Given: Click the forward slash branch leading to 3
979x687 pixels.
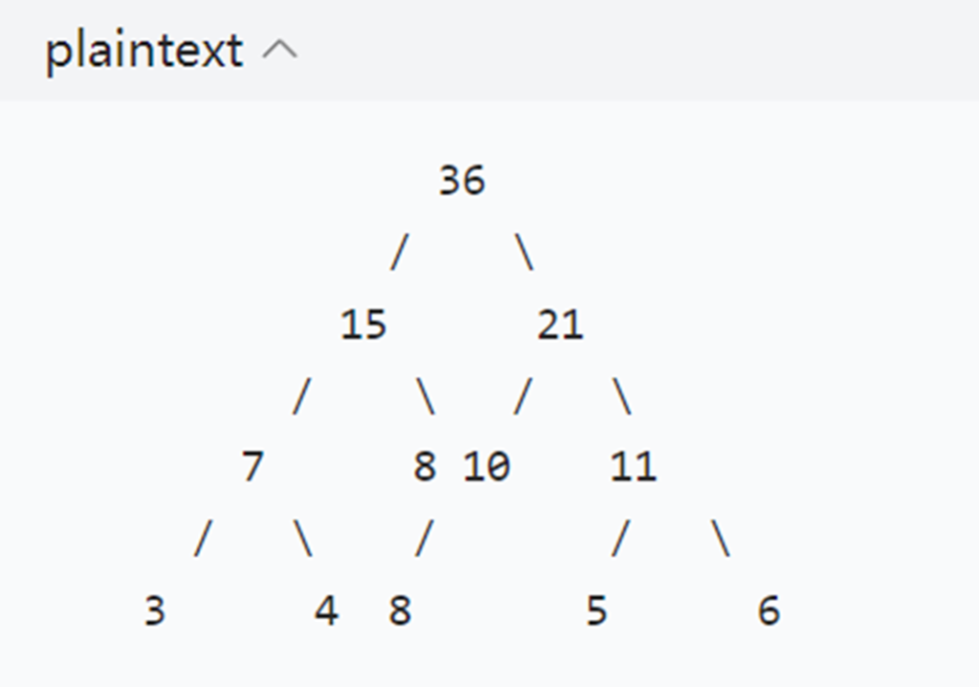Looking at the screenshot, I should pyautogui.click(x=203, y=538).
